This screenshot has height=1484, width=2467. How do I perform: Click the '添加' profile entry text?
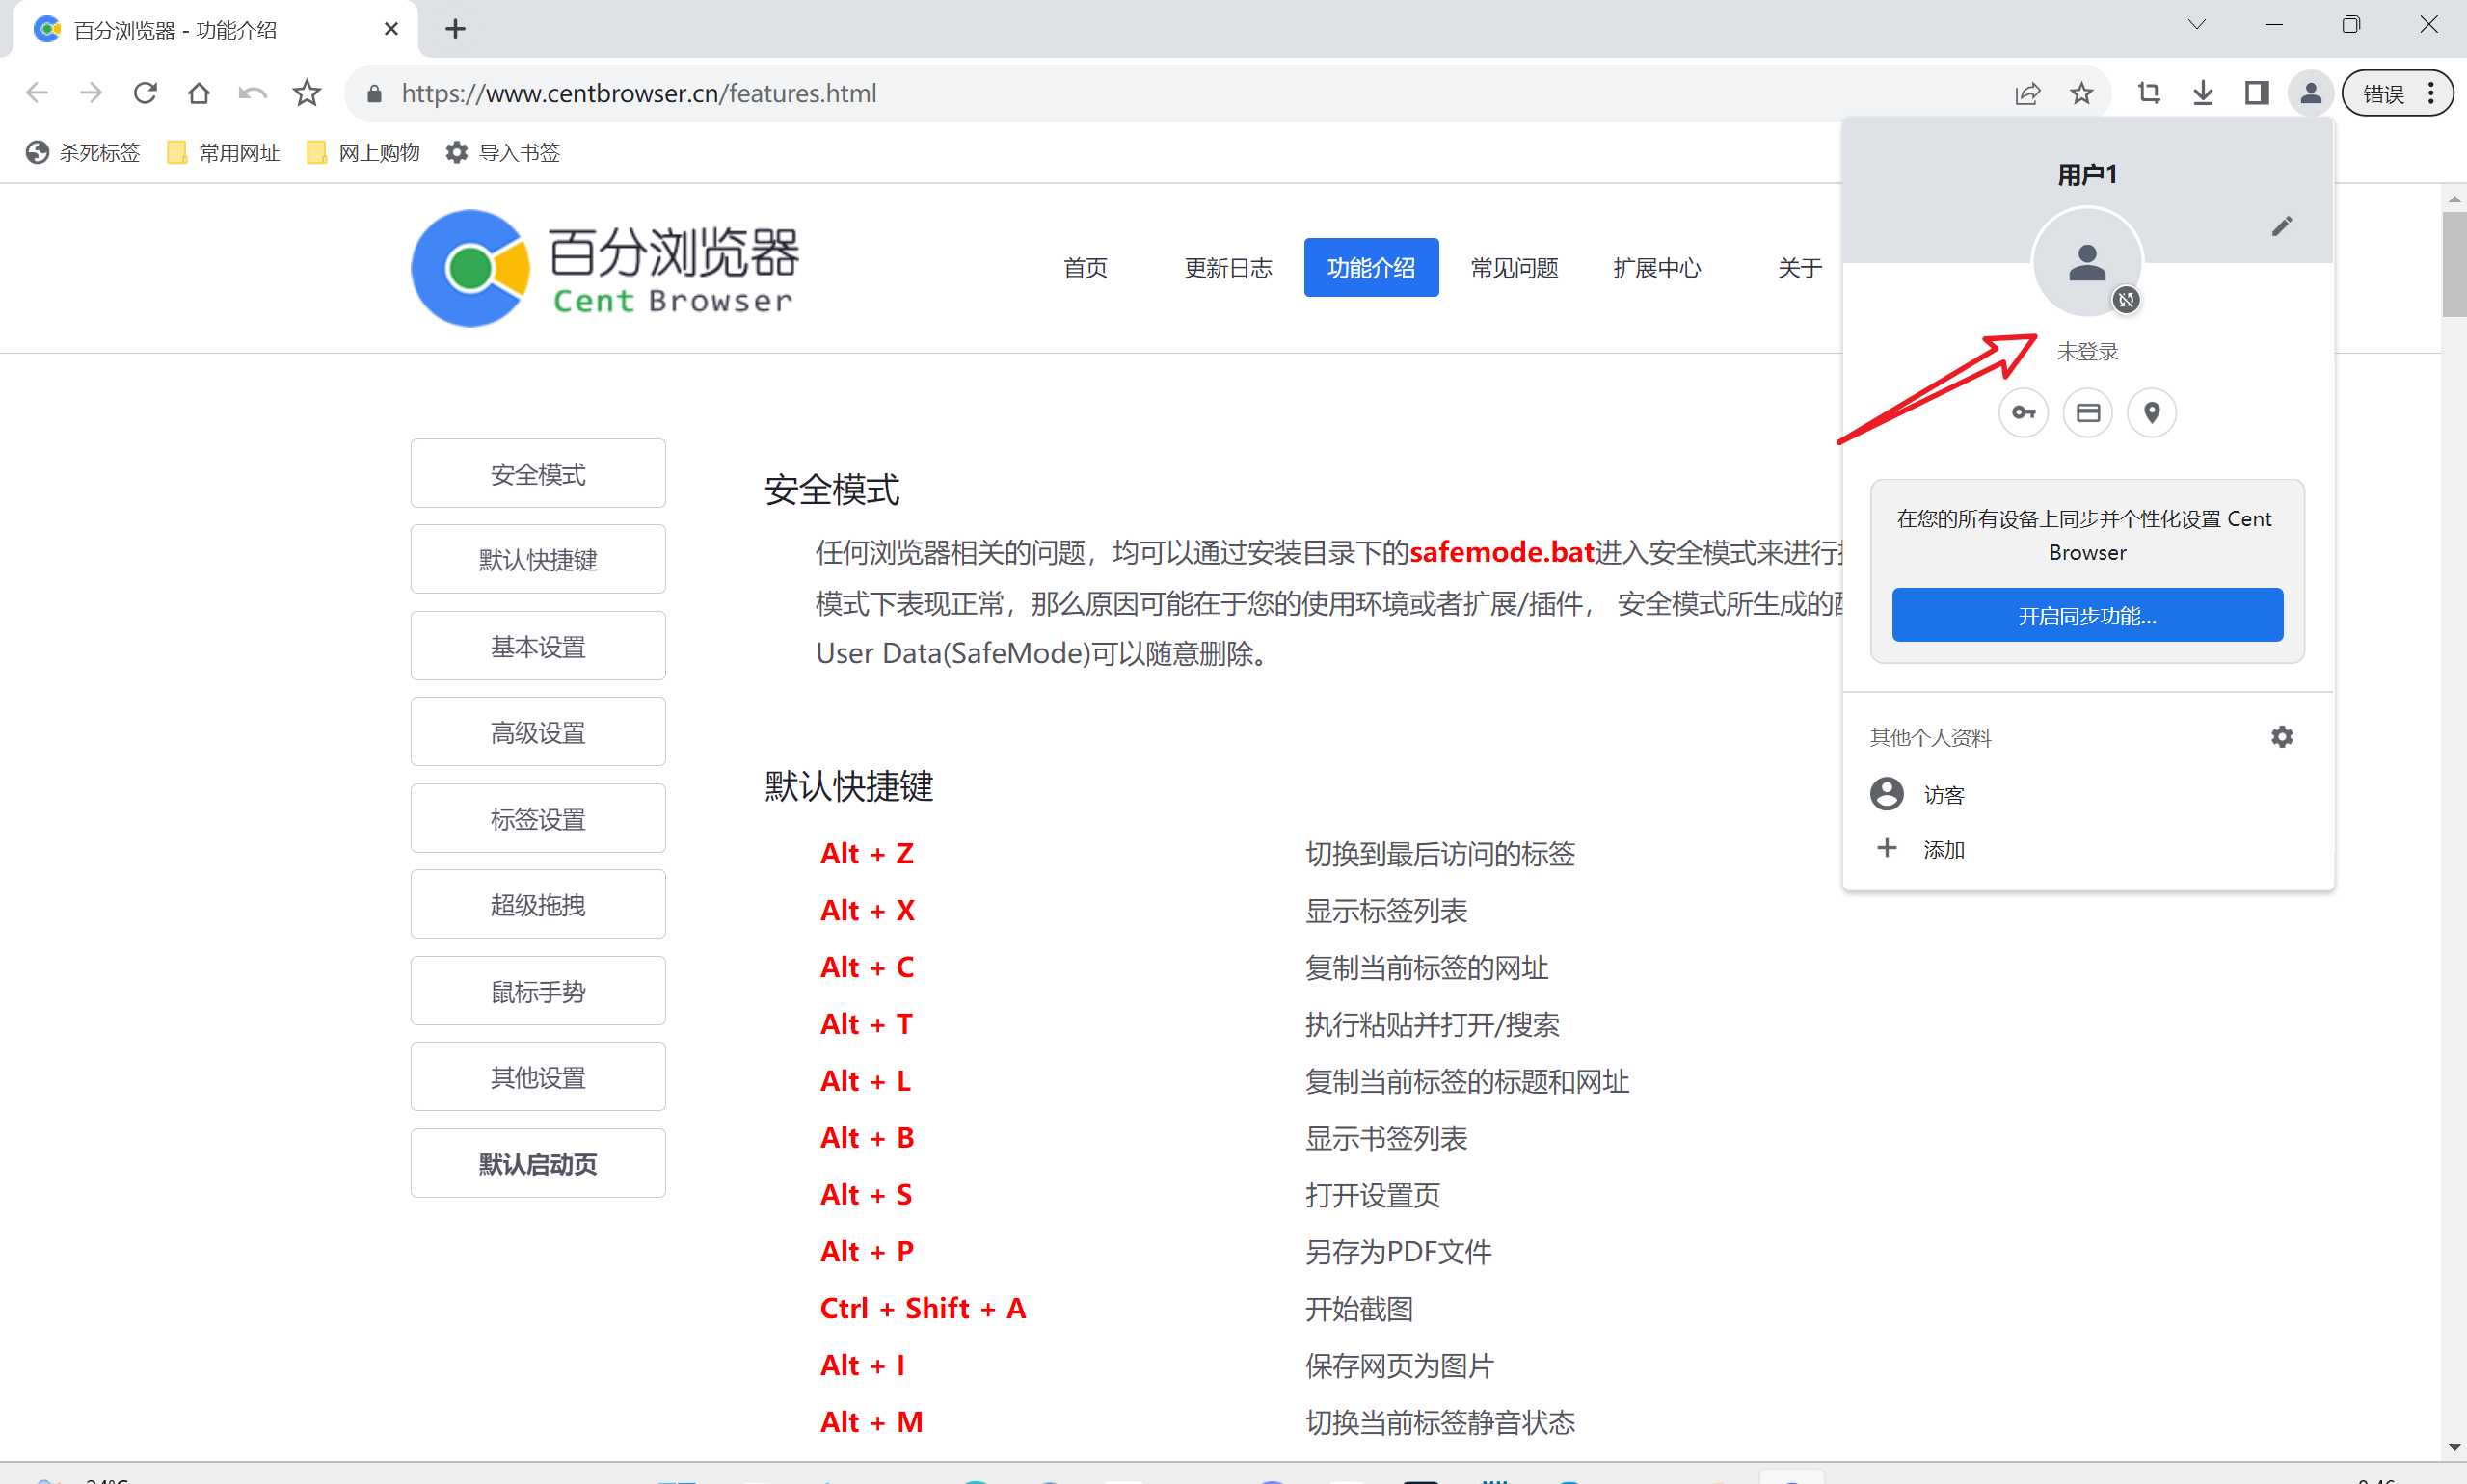tap(1944, 849)
